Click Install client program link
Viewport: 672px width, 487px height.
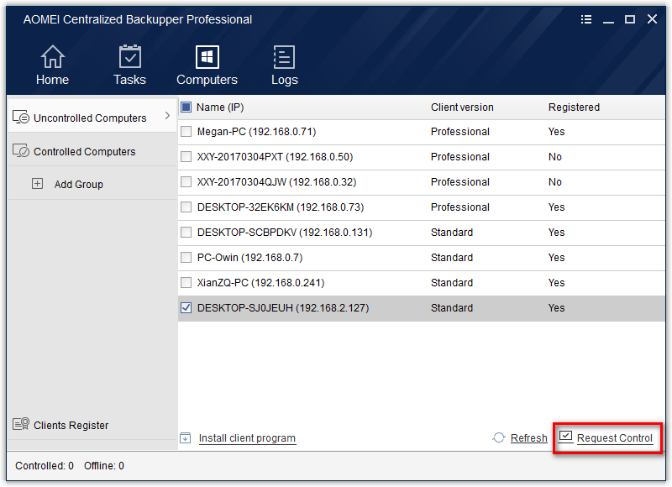247,438
